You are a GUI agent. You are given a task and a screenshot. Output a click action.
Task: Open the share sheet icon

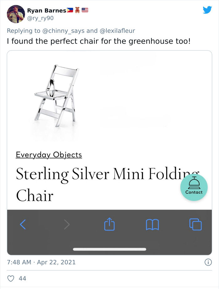[109, 224]
